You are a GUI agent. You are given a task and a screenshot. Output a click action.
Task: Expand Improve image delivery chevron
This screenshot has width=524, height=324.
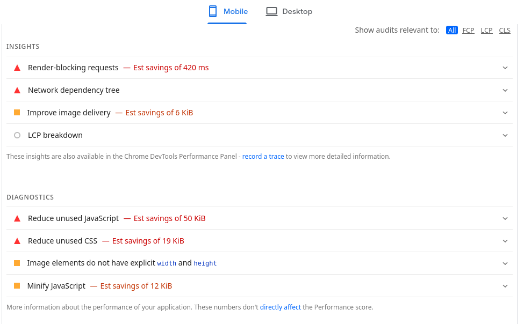click(x=505, y=113)
